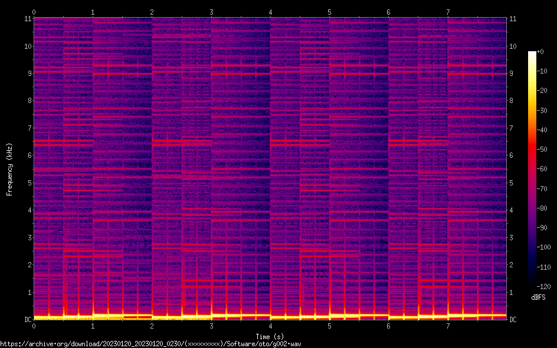Click the "Frequency (kHz)" axis label

(x=9, y=169)
